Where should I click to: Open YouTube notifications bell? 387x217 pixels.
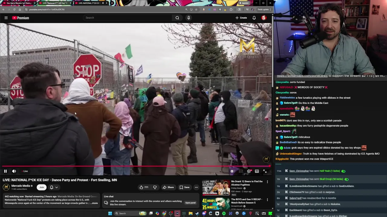click(254, 18)
